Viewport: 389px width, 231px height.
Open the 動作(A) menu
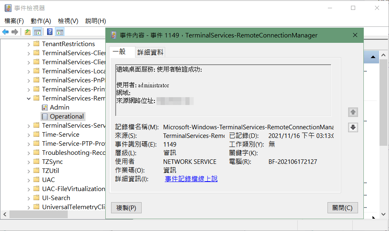coord(41,21)
